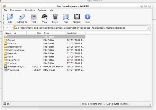Open the File menu
This screenshot has width=156, height=110.
[x=6, y=10]
